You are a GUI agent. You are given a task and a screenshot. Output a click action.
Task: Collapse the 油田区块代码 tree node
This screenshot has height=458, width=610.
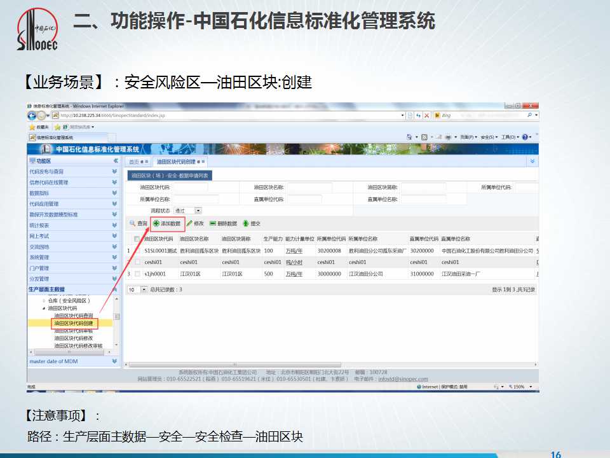[44, 309]
